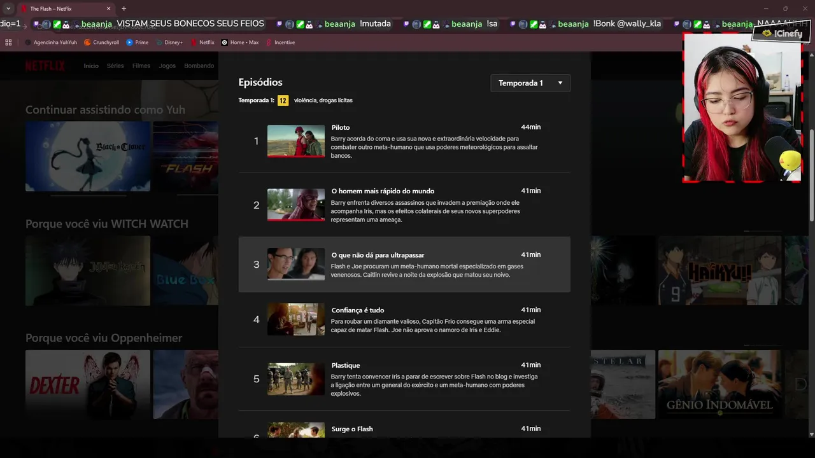Click the Surge o Flash title
The image size is (815, 458).
point(352,429)
